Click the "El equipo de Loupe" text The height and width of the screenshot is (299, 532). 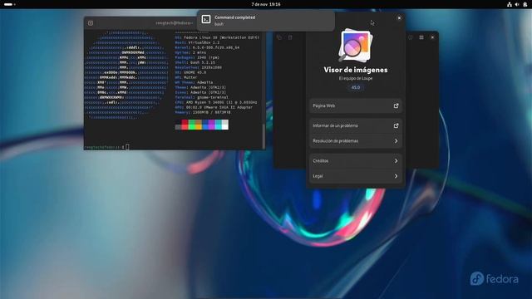coord(356,78)
